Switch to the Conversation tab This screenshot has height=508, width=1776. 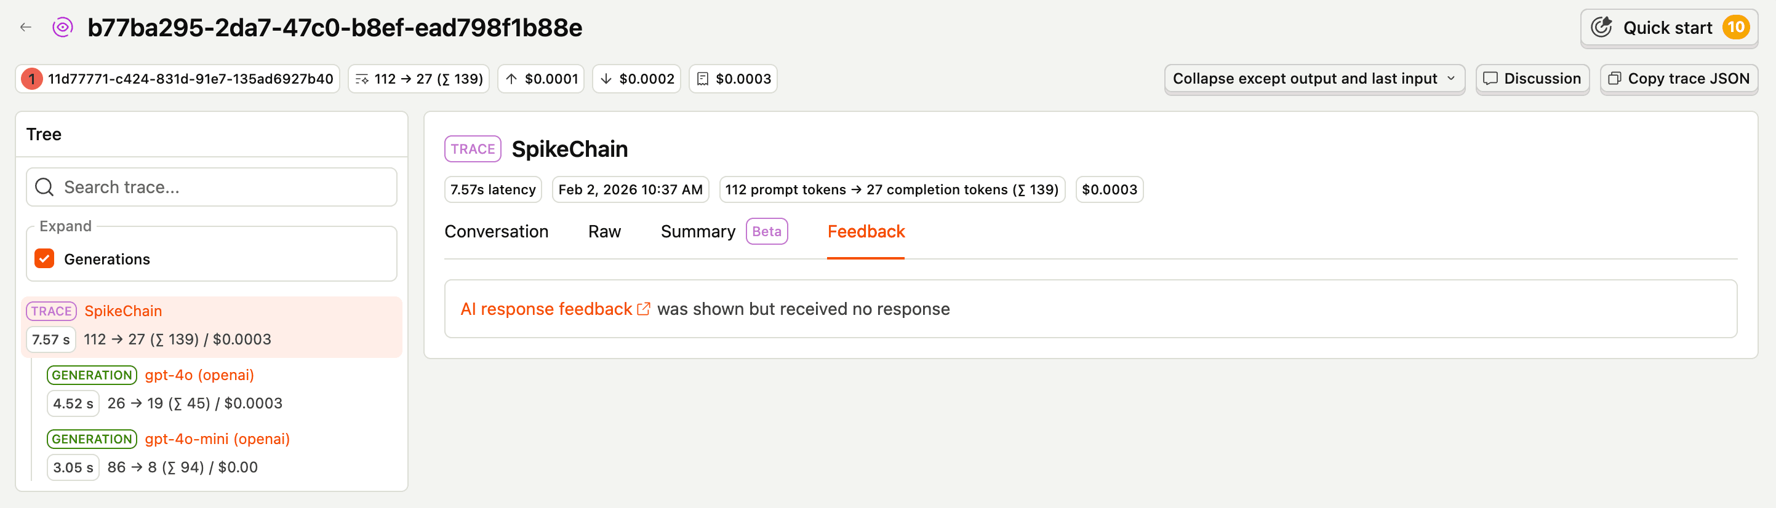[497, 232]
